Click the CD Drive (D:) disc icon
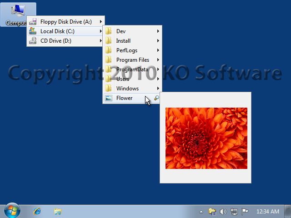The height and width of the screenshot is (218, 291). [33, 40]
